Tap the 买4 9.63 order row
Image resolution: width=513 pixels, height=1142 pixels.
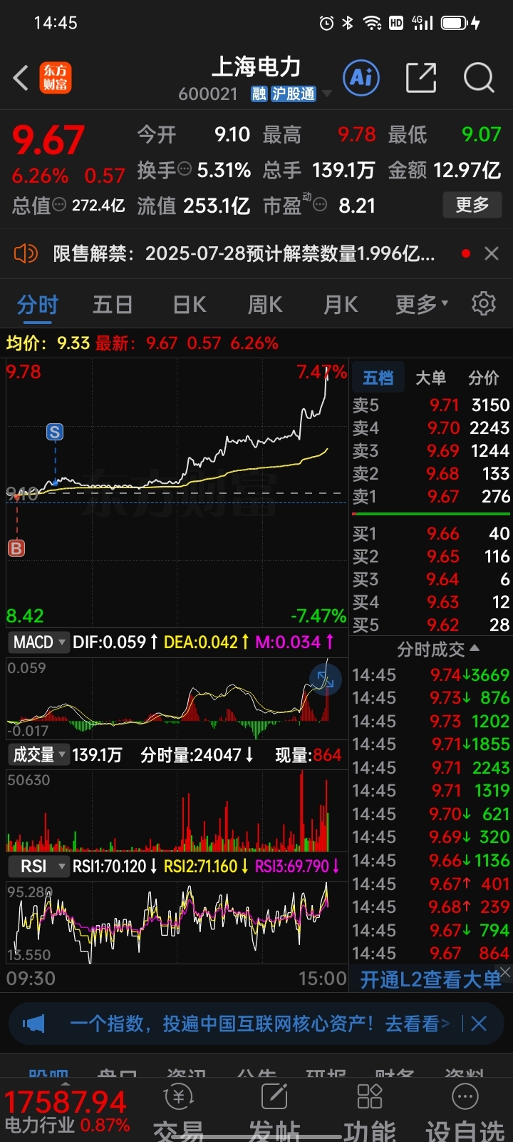[x=431, y=602]
